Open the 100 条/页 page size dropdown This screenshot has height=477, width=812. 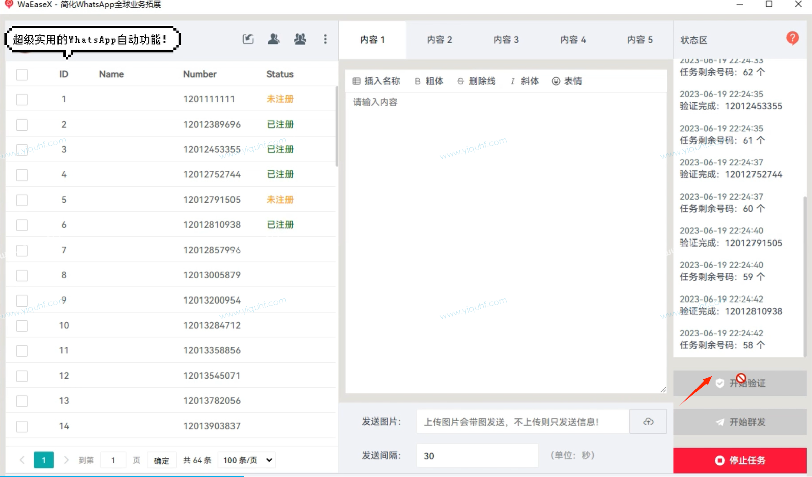(247, 460)
